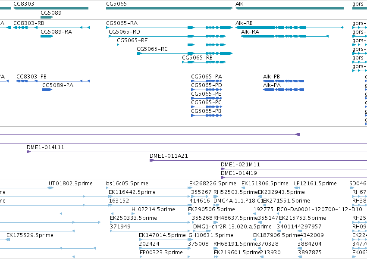Click protein label CG8303-PB
The image size is (367, 259).
point(31,77)
